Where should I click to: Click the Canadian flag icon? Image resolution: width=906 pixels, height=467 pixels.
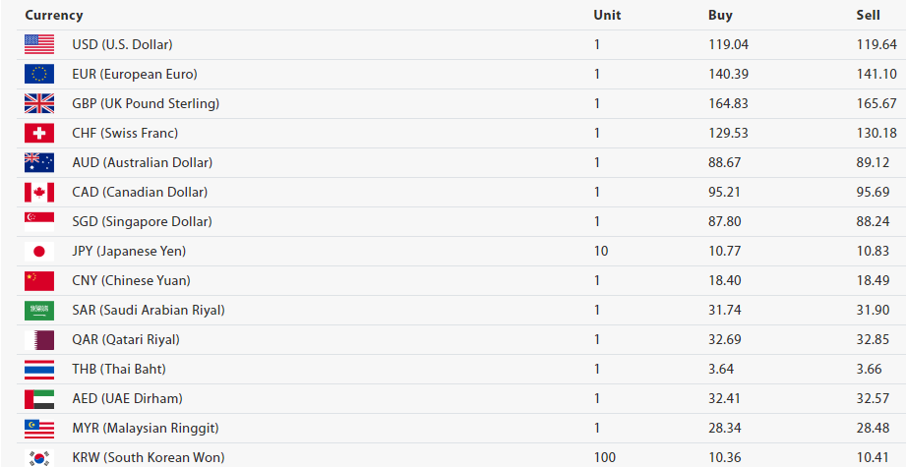(39, 192)
